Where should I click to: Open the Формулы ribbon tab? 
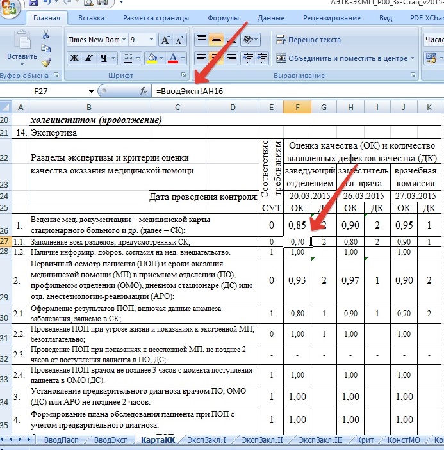coord(223,18)
